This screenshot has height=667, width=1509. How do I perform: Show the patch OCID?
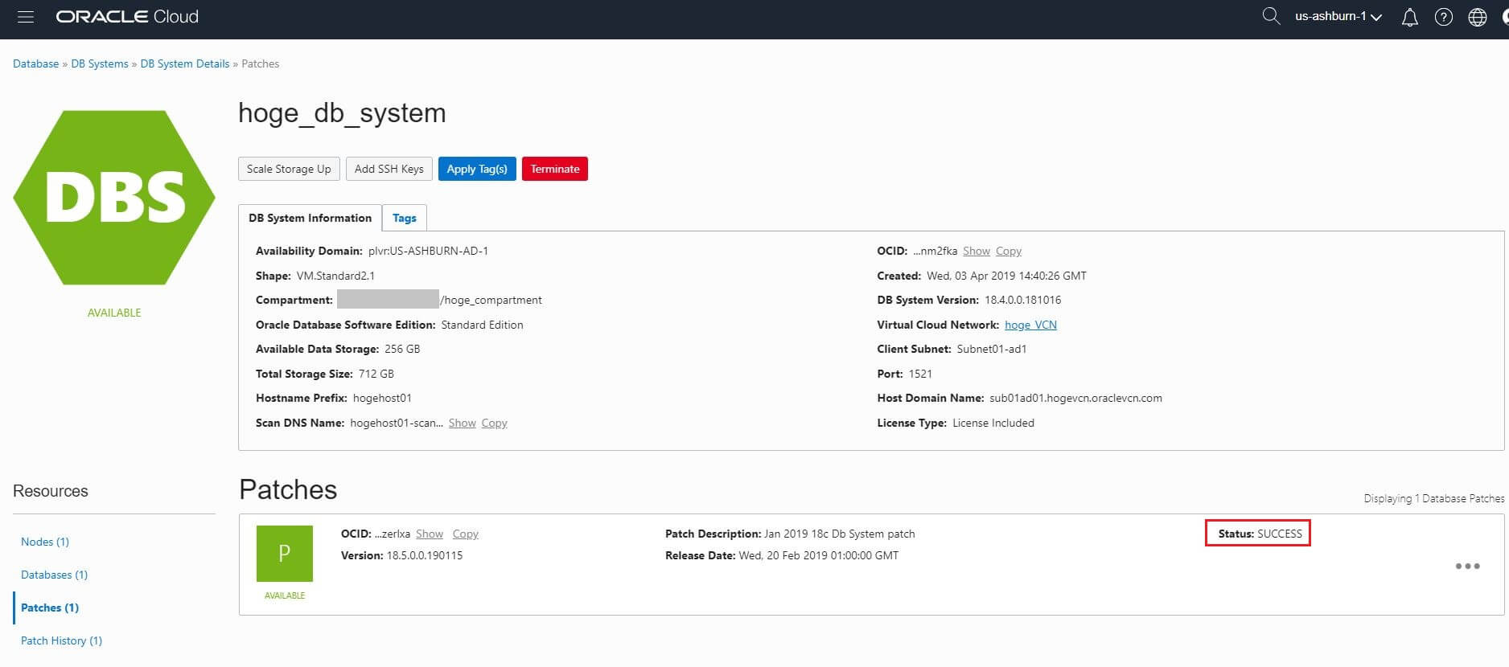click(430, 534)
